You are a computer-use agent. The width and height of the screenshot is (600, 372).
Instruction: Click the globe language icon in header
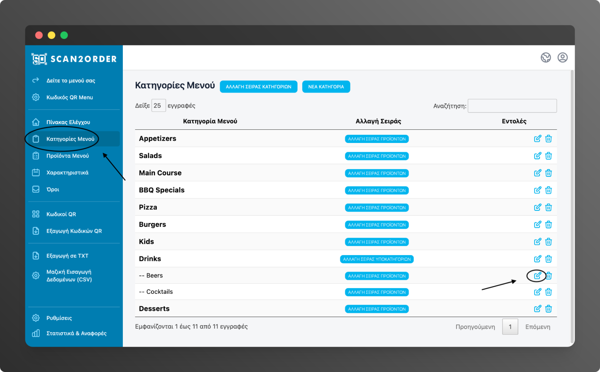[x=545, y=58]
